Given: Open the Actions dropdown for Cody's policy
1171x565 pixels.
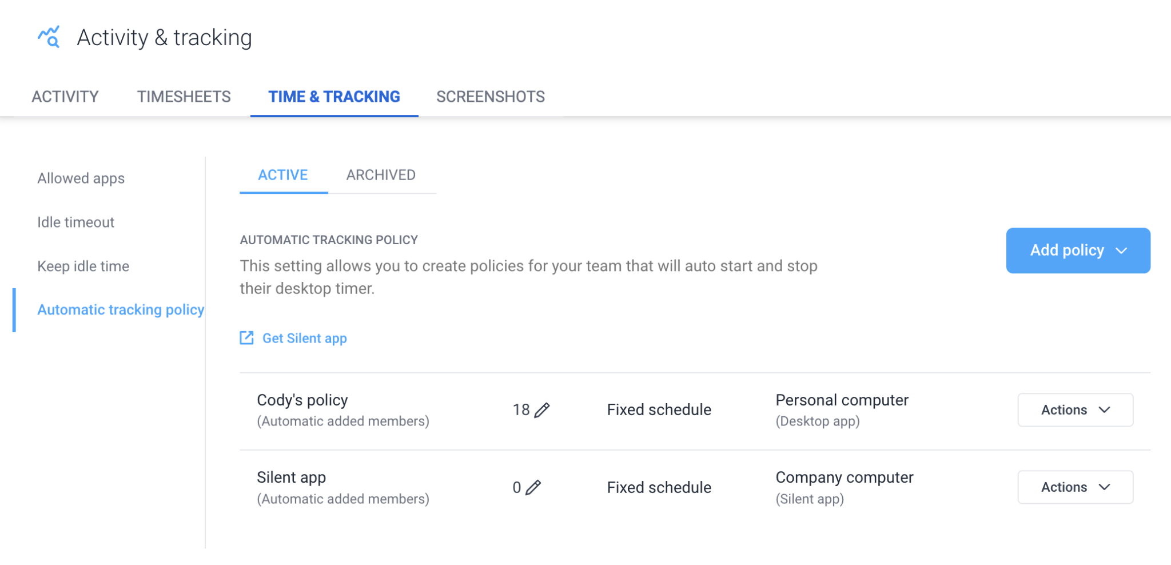Looking at the screenshot, I should (x=1075, y=409).
